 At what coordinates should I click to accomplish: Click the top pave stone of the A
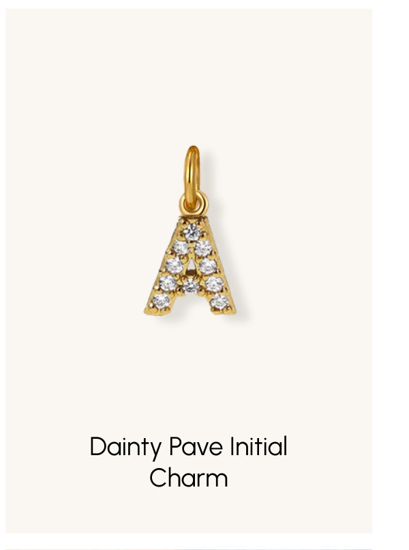192,232
